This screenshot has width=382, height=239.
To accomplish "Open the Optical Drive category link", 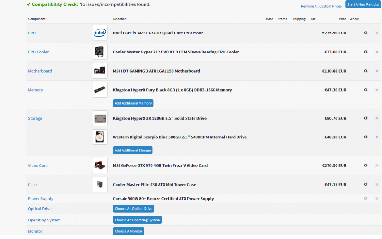I will (40, 209).
